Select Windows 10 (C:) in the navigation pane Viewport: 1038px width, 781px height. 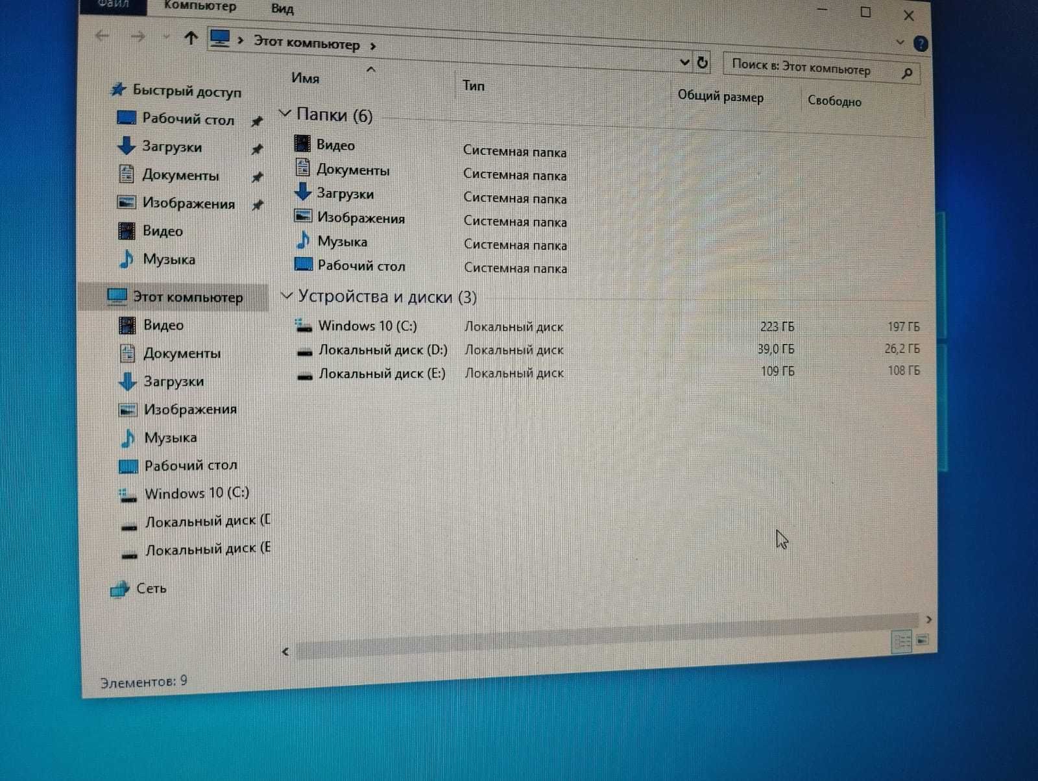197,493
